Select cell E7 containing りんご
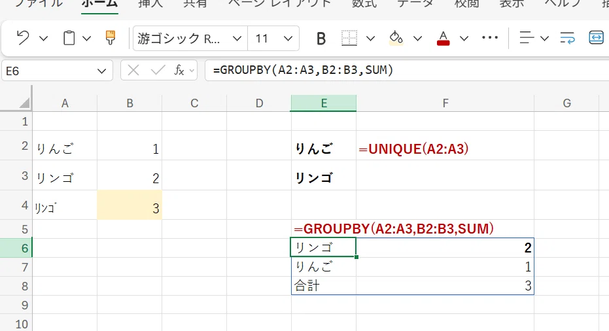Image resolution: width=609 pixels, height=331 pixels. [324, 266]
